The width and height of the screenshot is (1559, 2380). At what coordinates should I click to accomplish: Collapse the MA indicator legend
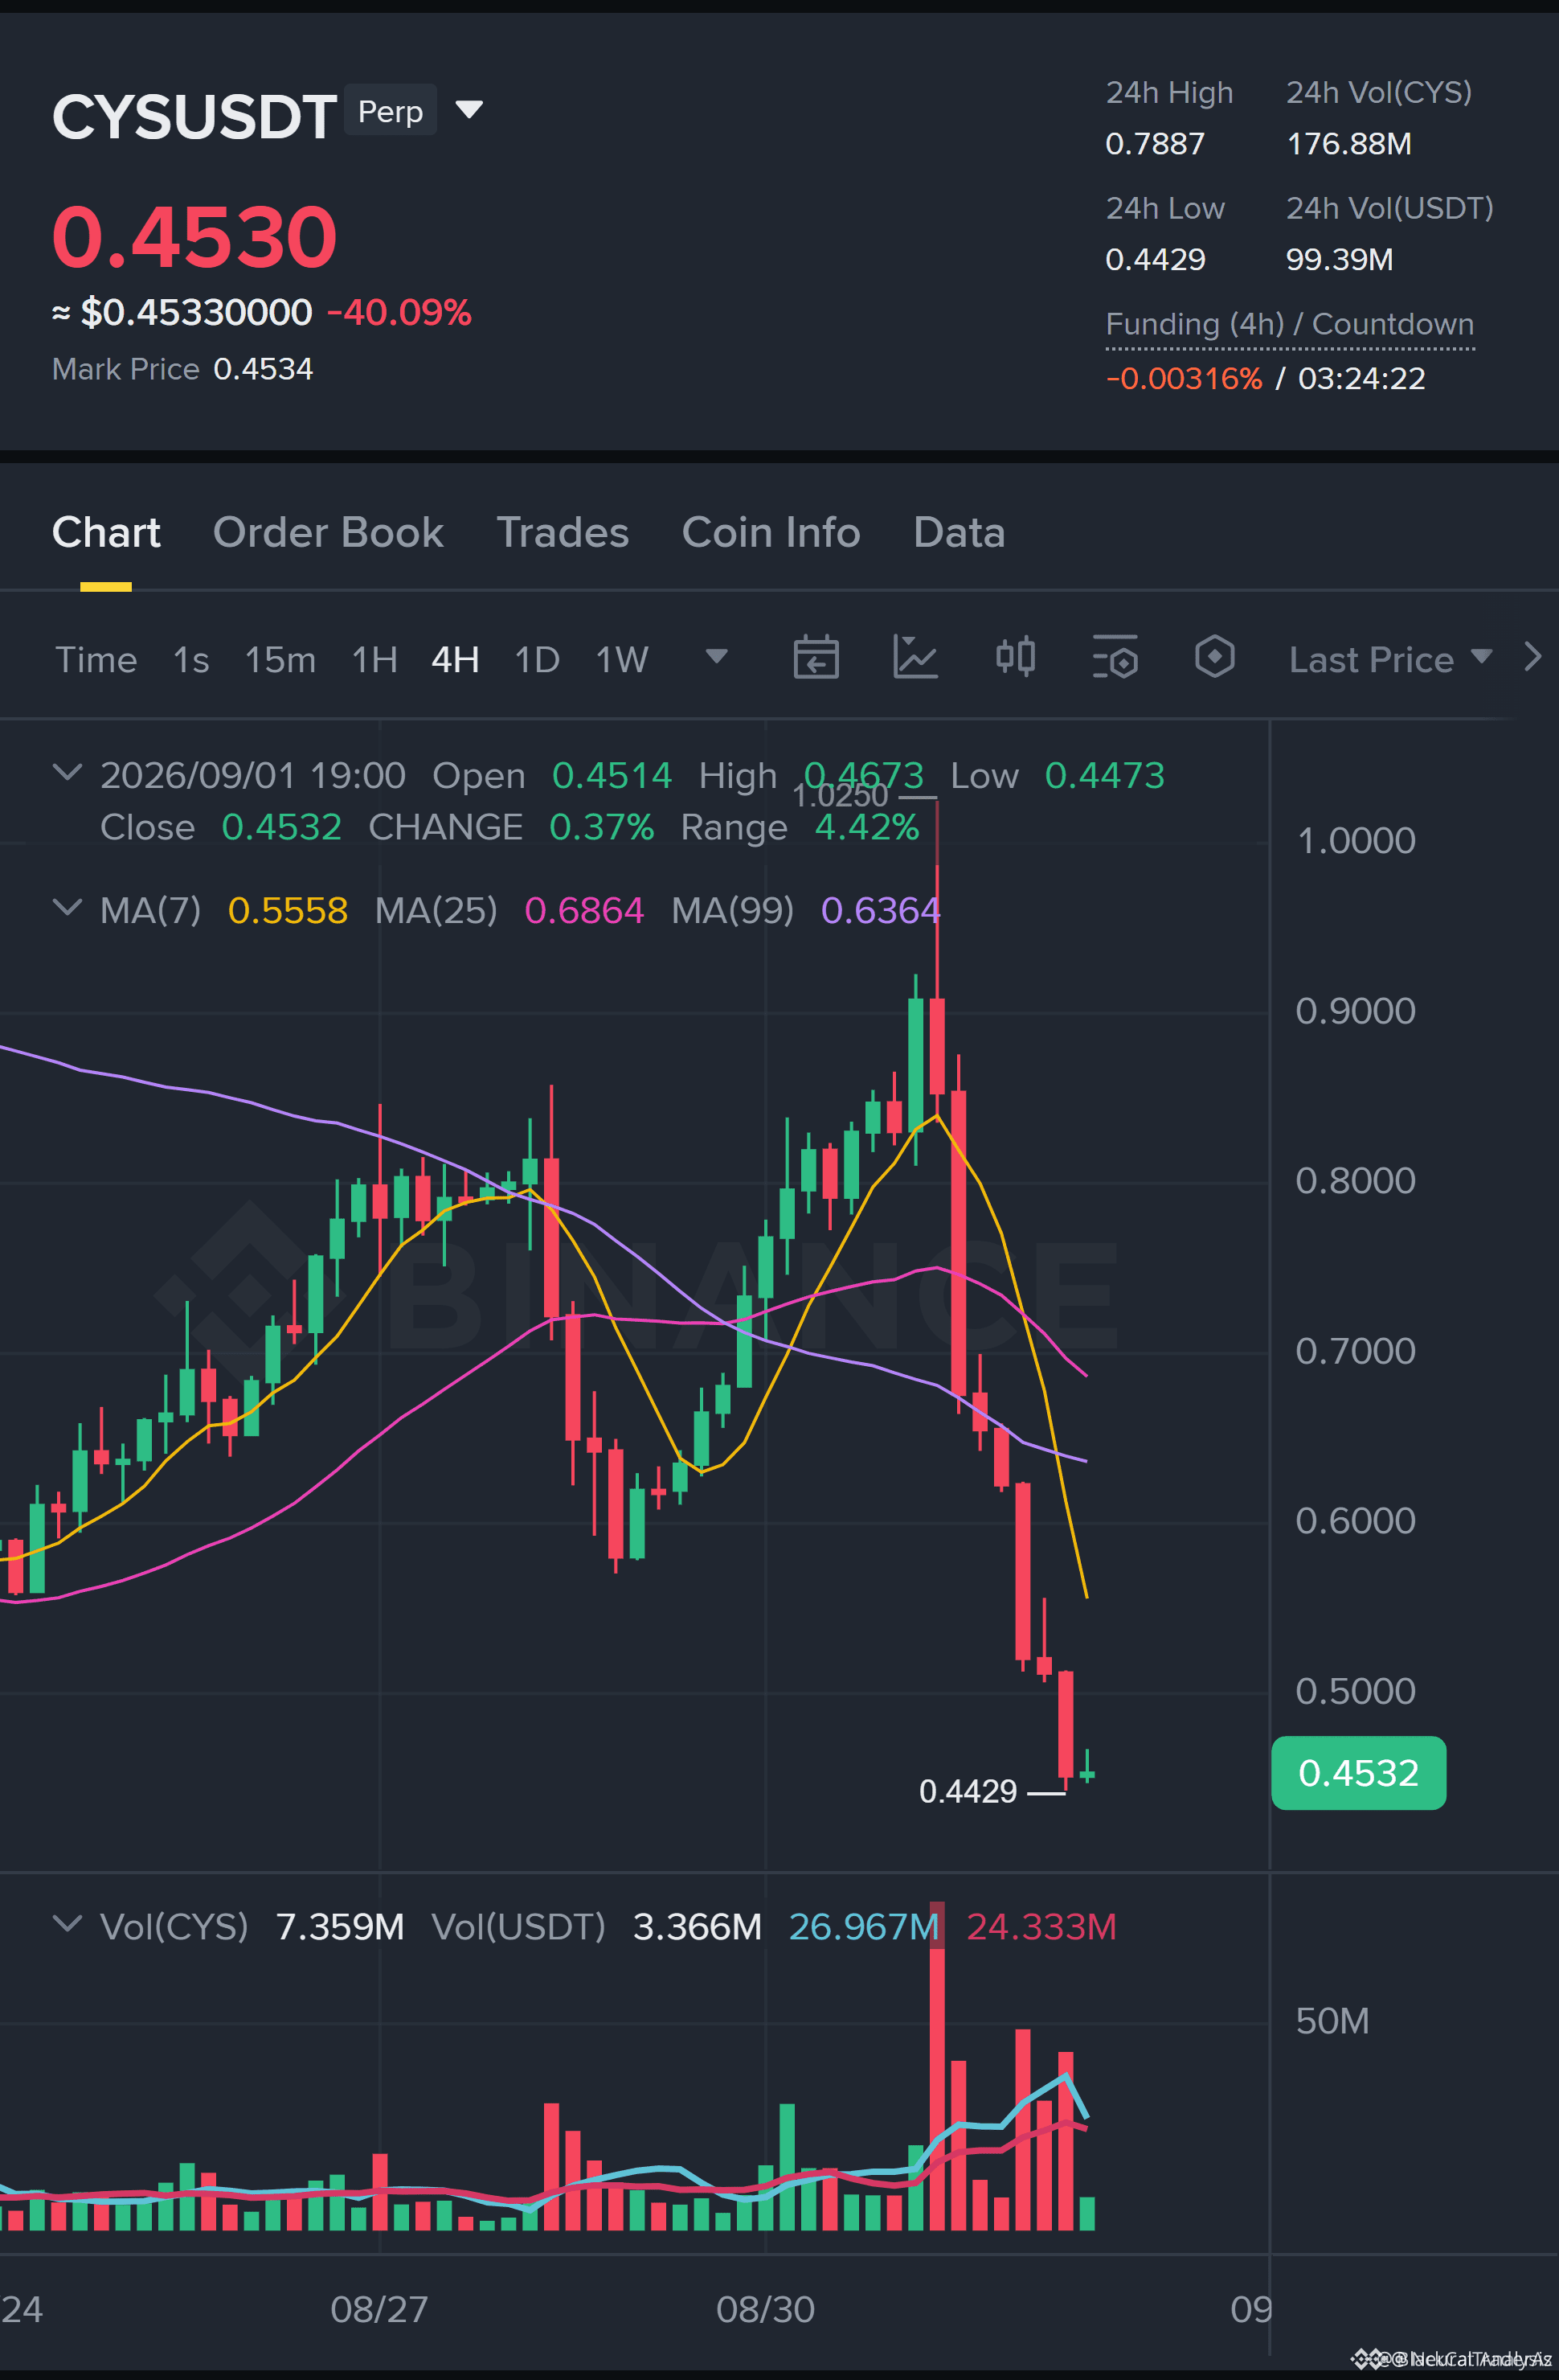click(x=67, y=908)
